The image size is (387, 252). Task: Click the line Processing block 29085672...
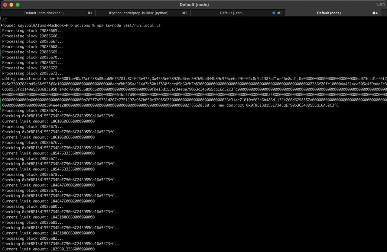coord(33,68)
